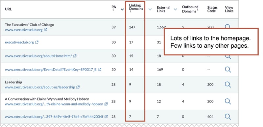263x127 pixels.
Task: Click PA value 39
Action: (113, 27)
